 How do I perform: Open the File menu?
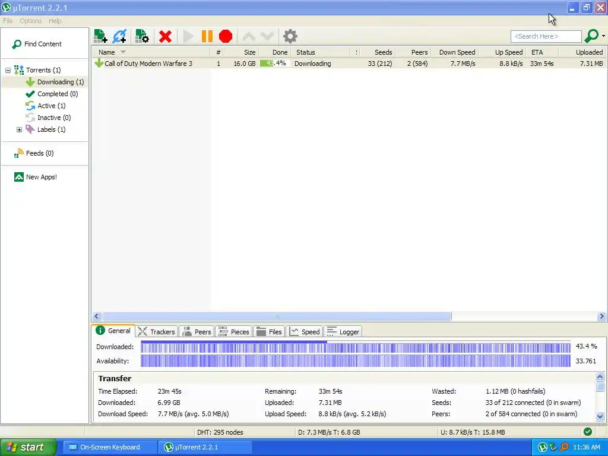point(8,21)
